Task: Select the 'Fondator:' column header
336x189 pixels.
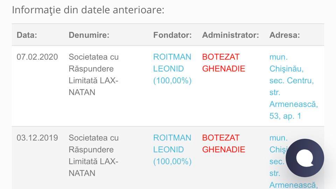Action: (x=172, y=35)
